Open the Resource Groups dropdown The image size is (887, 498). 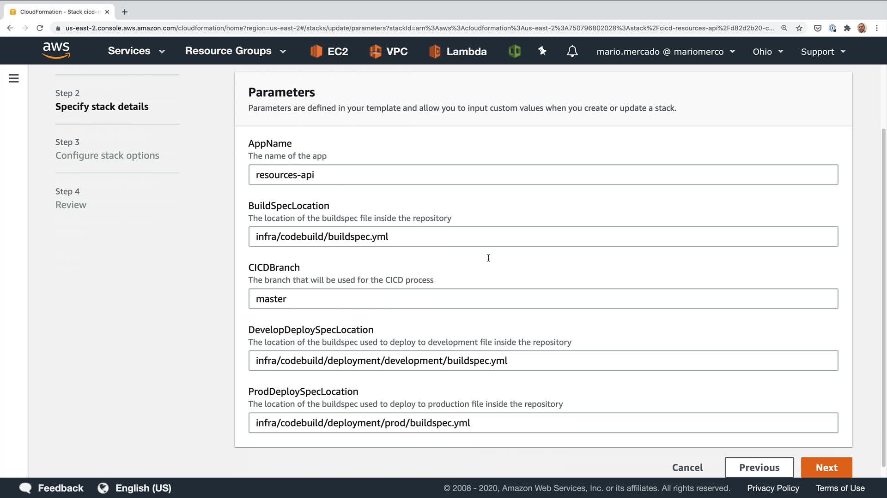(235, 51)
